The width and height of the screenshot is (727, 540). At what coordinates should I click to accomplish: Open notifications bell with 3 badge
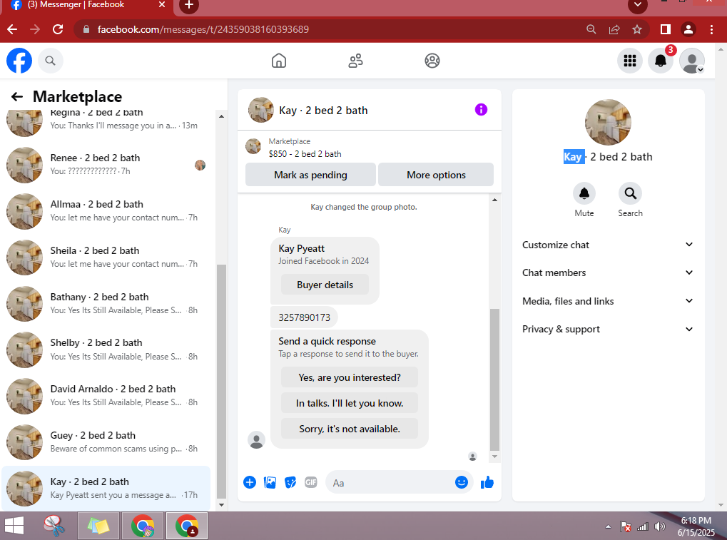(661, 61)
